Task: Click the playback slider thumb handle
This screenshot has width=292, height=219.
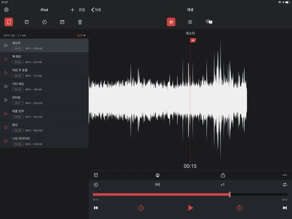Action: 230,194
